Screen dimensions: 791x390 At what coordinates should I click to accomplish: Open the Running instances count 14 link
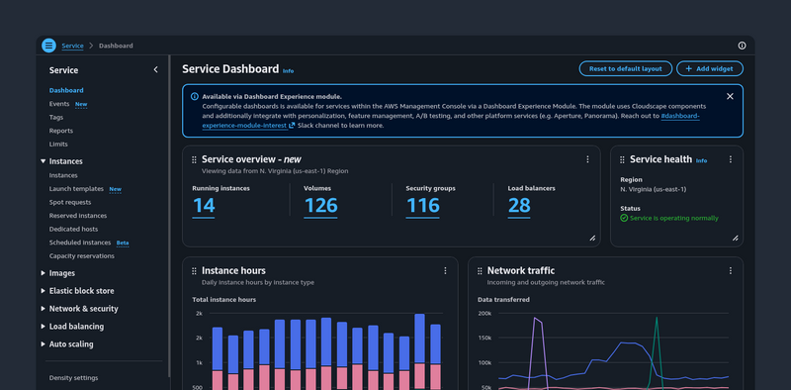pos(204,206)
